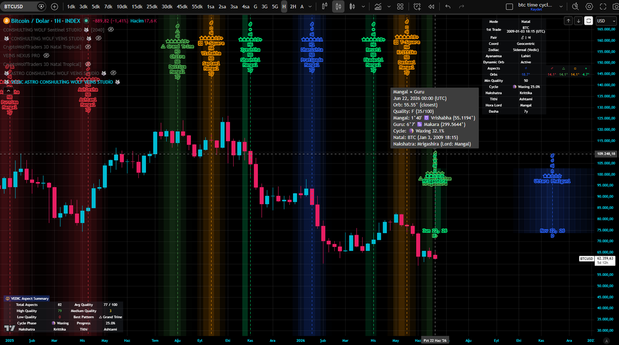Click the Hacim 17,6K volume value
Screen dimensions: 619x345
click(x=143, y=21)
